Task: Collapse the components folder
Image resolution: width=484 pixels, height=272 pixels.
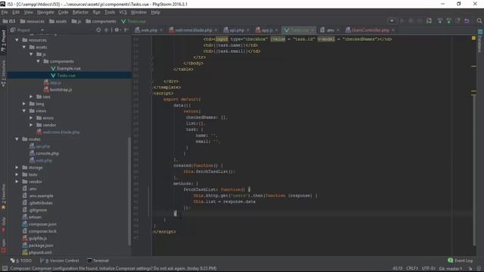Action: point(38,61)
